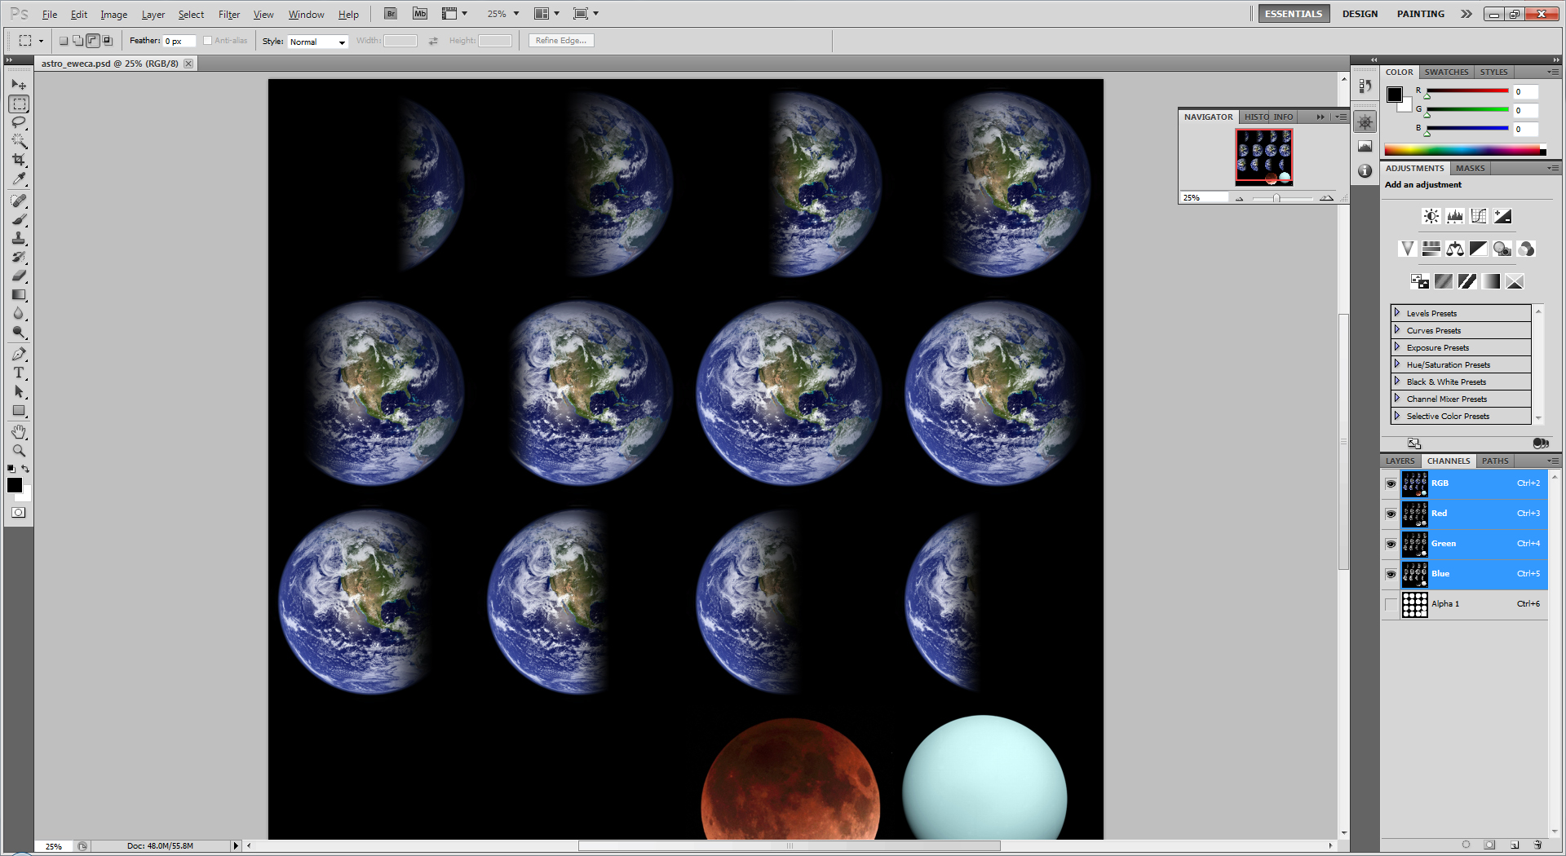Open the Image menu
The height and width of the screenshot is (856, 1566).
click(x=113, y=15)
